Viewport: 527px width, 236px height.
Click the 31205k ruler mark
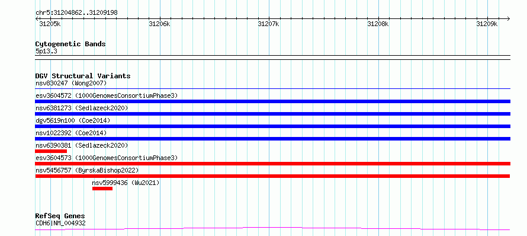click(x=50, y=24)
